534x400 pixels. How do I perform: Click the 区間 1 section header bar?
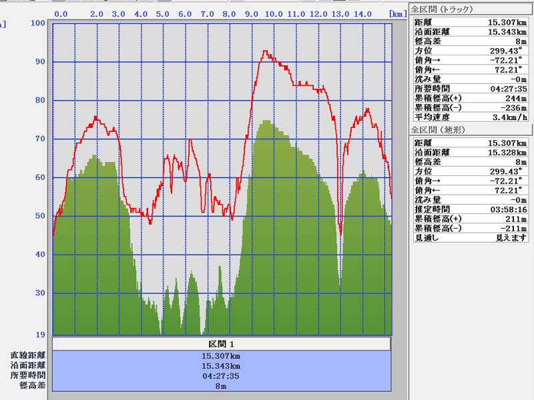[221, 344]
